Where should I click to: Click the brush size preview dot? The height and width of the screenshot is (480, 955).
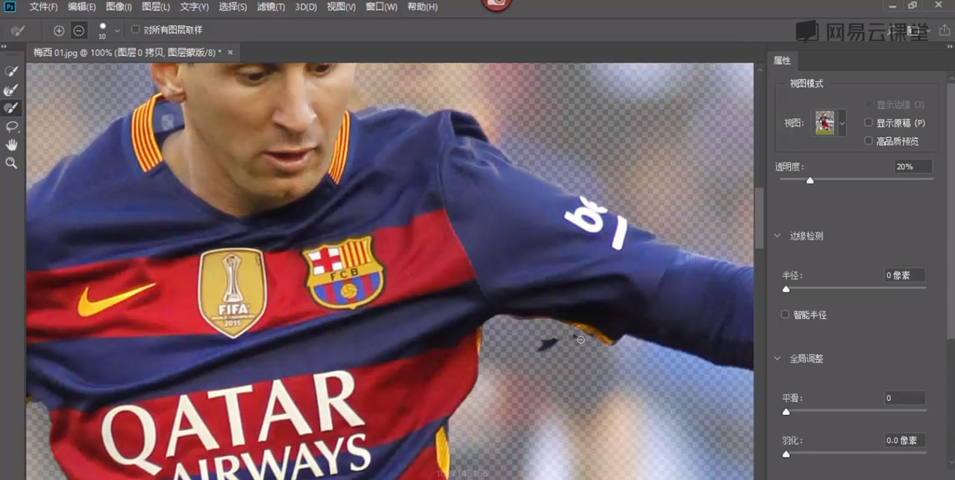pyautogui.click(x=102, y=28)
